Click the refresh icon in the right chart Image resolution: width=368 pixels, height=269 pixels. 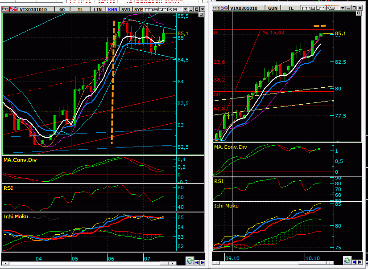click(347, 260)
